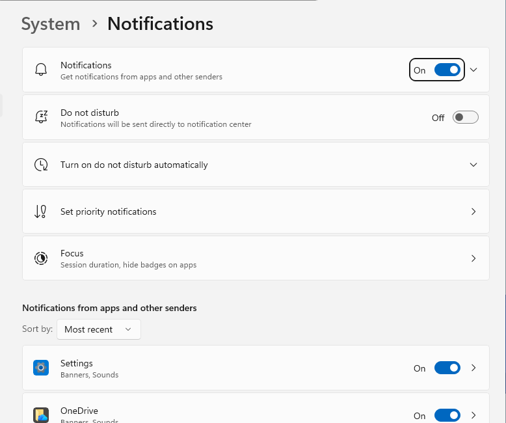This screenshot has width=506, height=423.
Task: Enable the Do not disturb toggle
Action: point(465,117)
